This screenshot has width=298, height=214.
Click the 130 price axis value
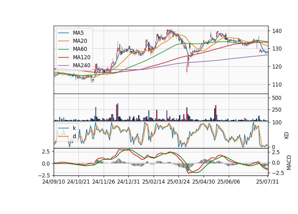click(277, 49)
